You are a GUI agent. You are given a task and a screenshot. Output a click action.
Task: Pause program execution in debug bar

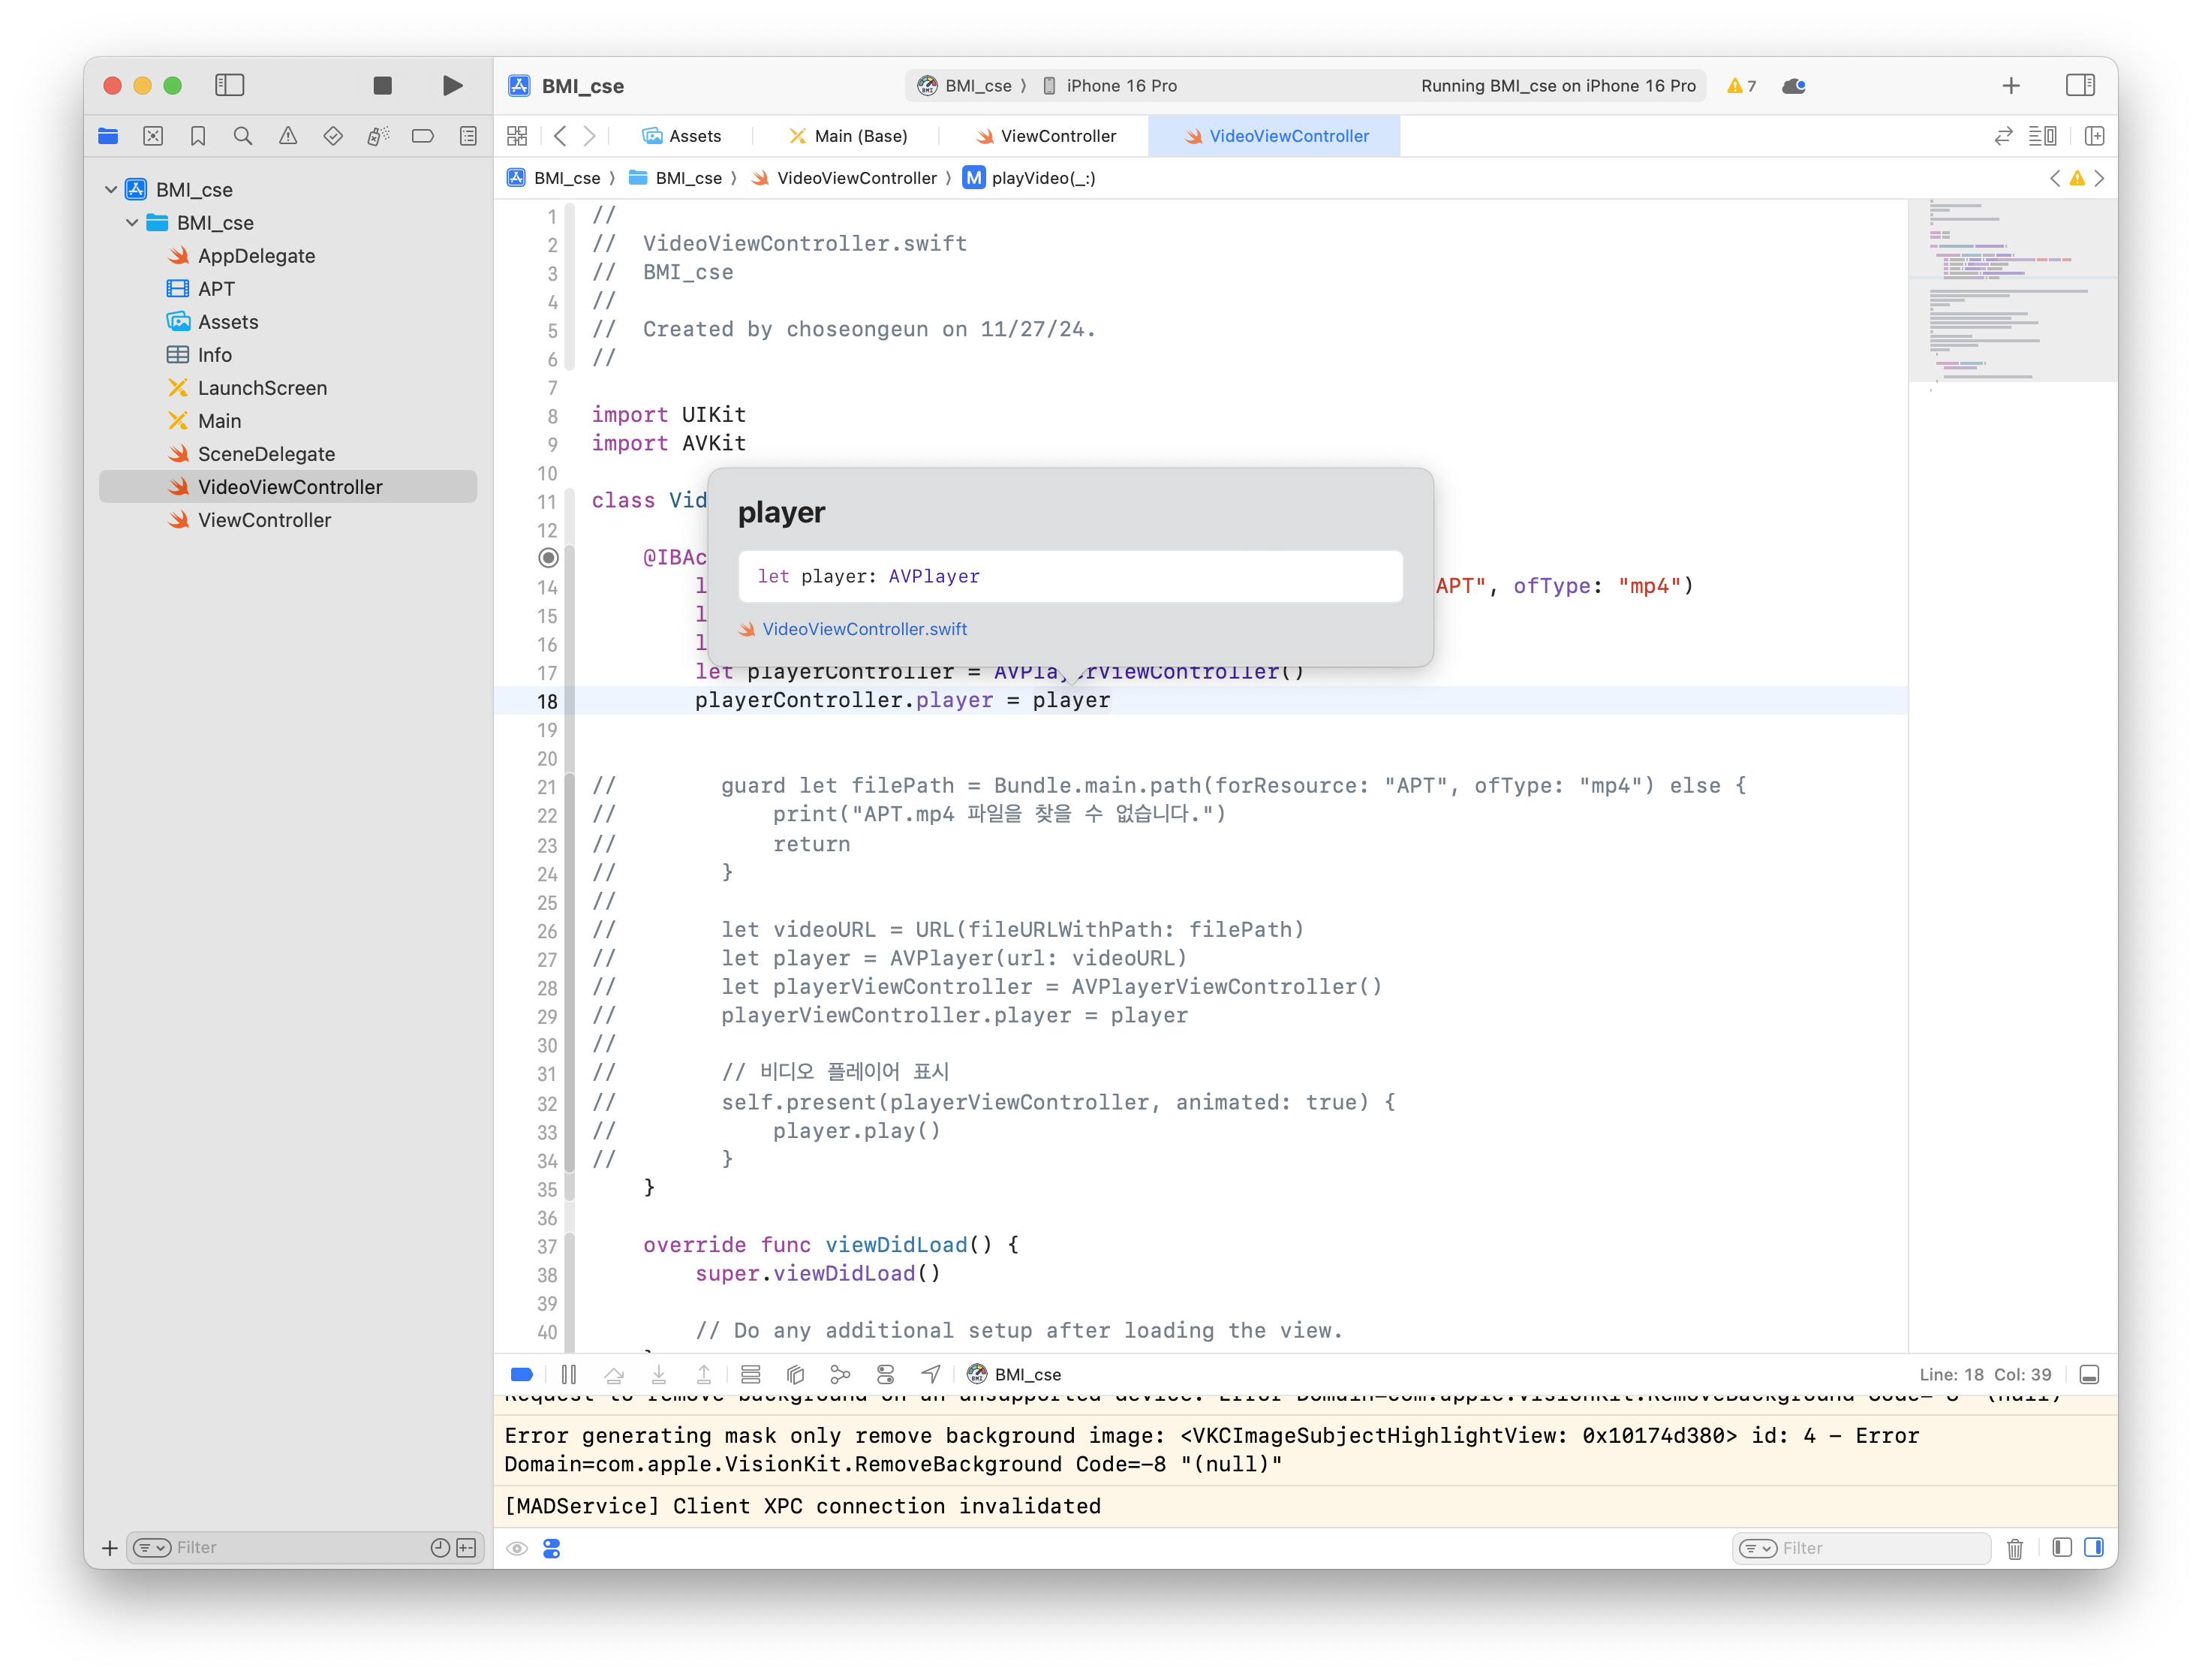569,1374
